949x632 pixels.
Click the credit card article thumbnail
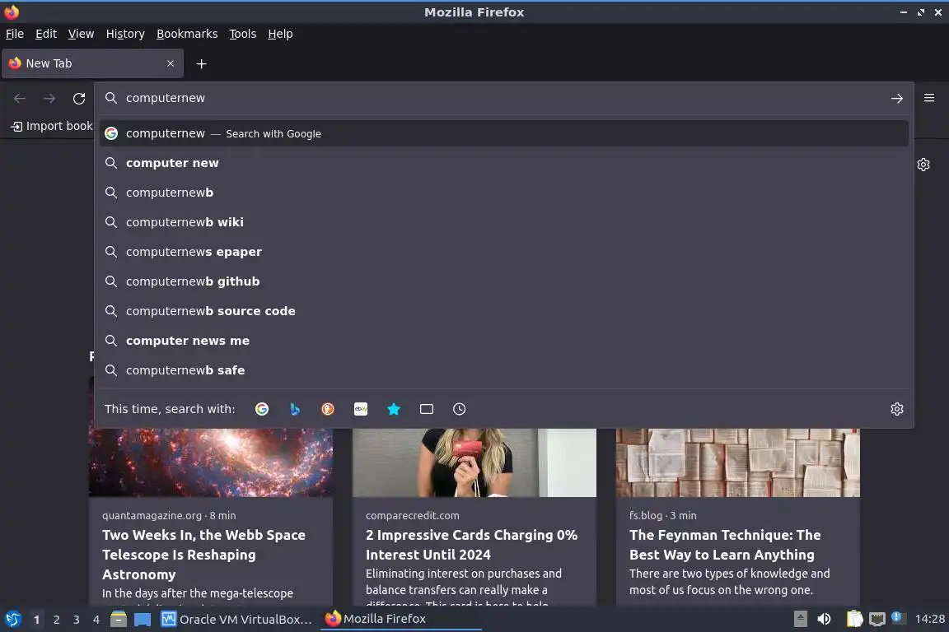point(474,462)
